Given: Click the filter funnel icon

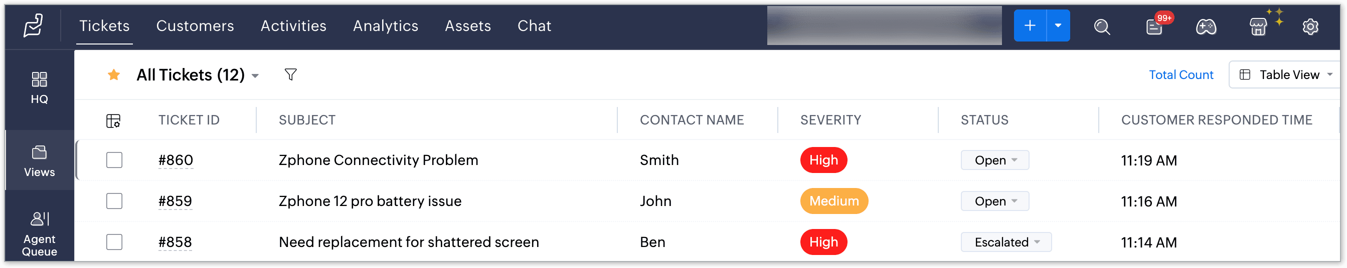Looking at the screenshot, I should click(x=291, y=74).
